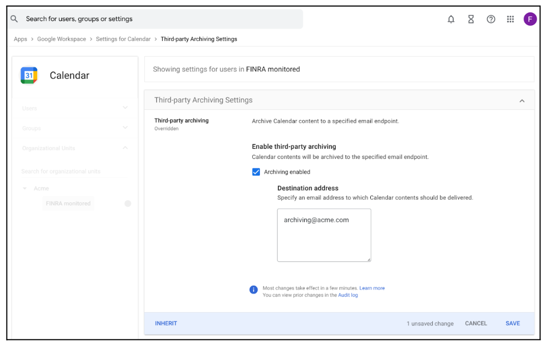Expand the Users section chevron
Image resolution: width=546 pixels, height=349 pixels.
point(125,108)
